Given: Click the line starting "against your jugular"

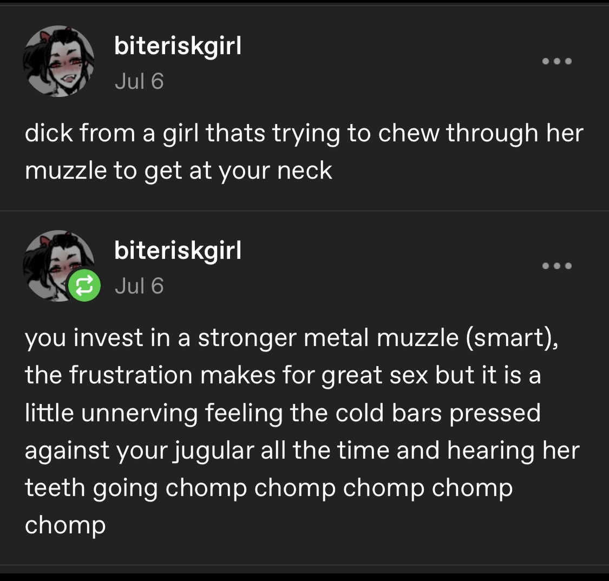Looking at the screenshot, I should click(x=302, y=451).
